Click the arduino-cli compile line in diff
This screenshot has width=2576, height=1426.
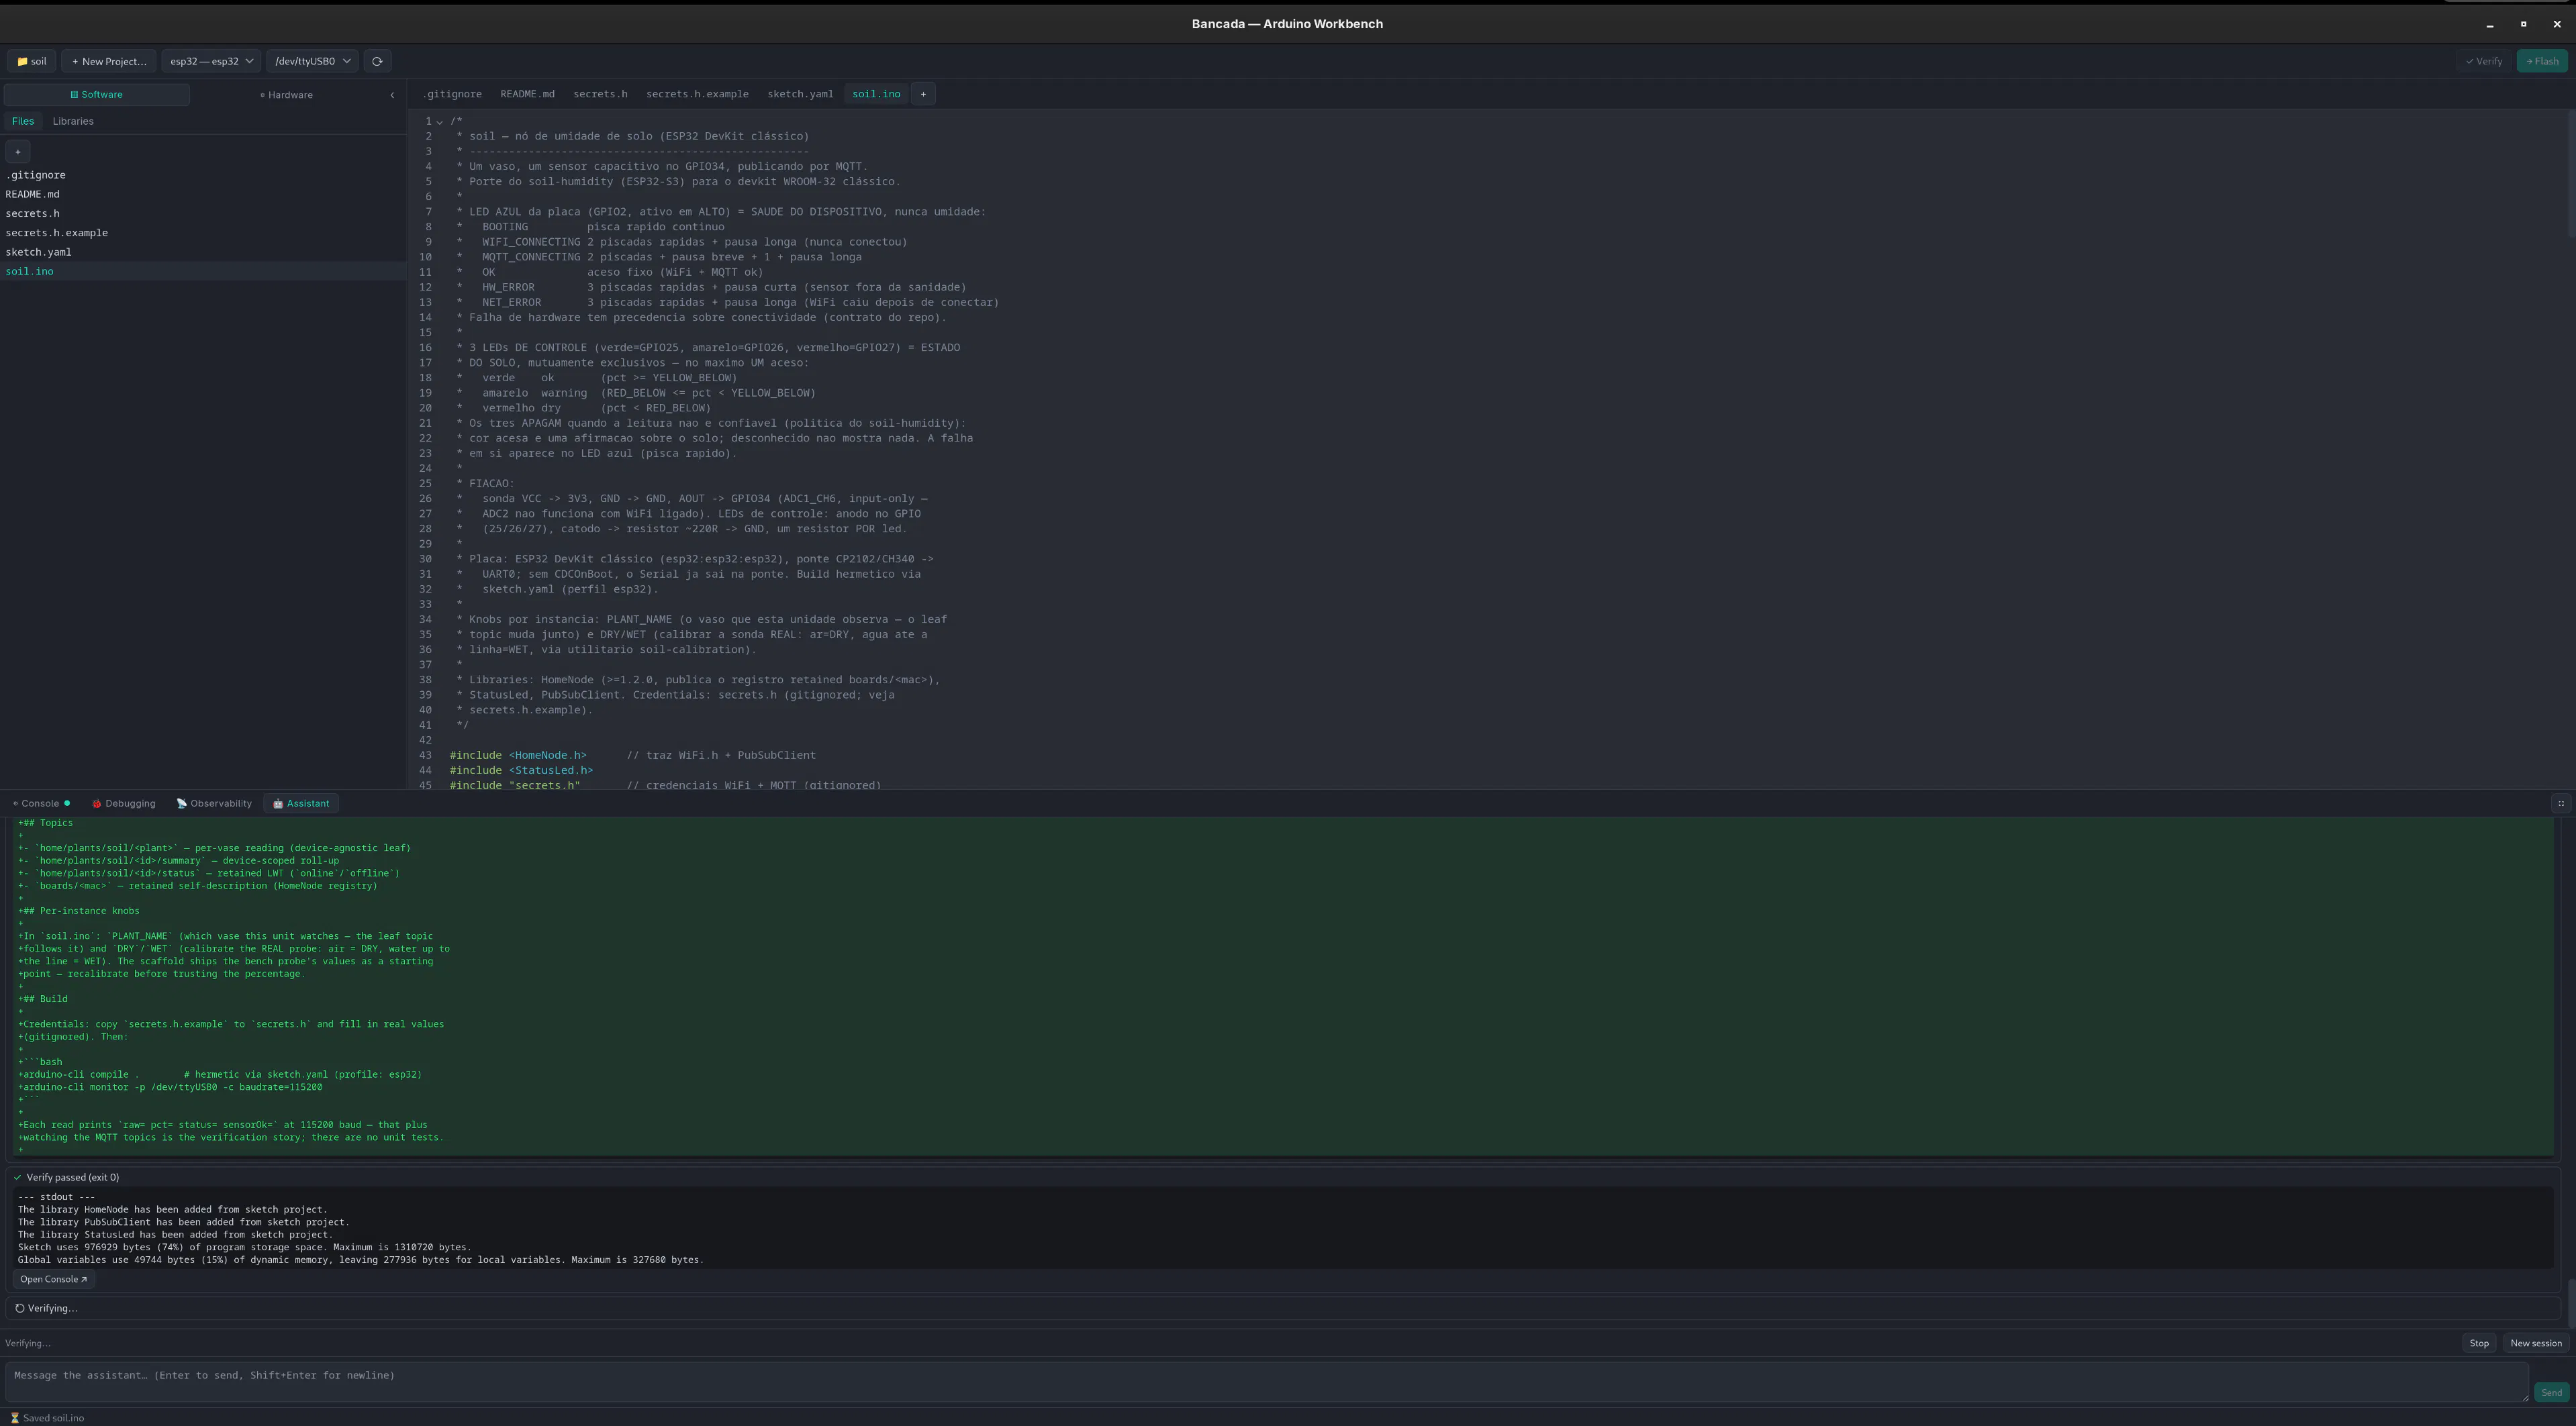tap(219, 1075)
